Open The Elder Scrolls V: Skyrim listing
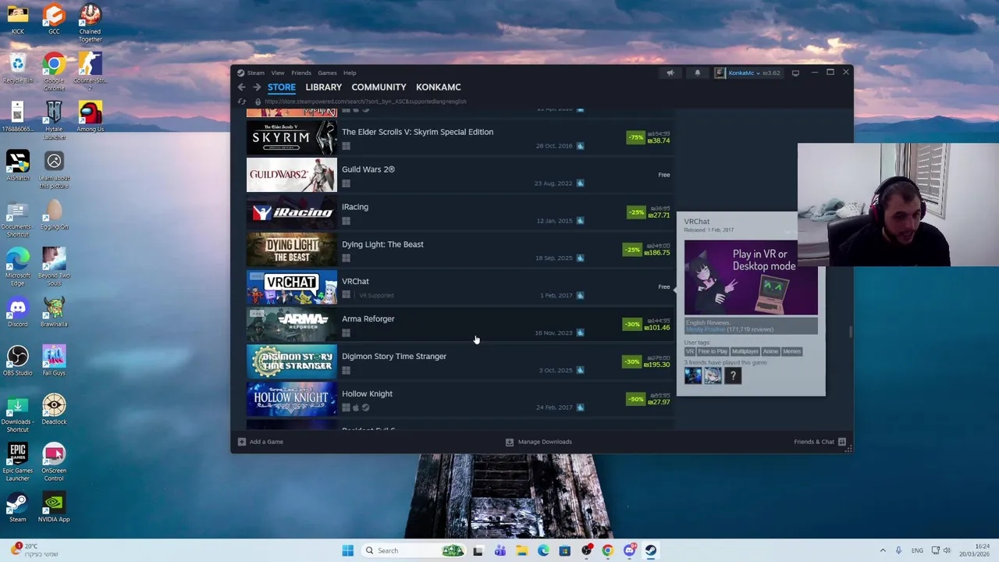Viewport: 999px width, 562px height. (460, 138)
